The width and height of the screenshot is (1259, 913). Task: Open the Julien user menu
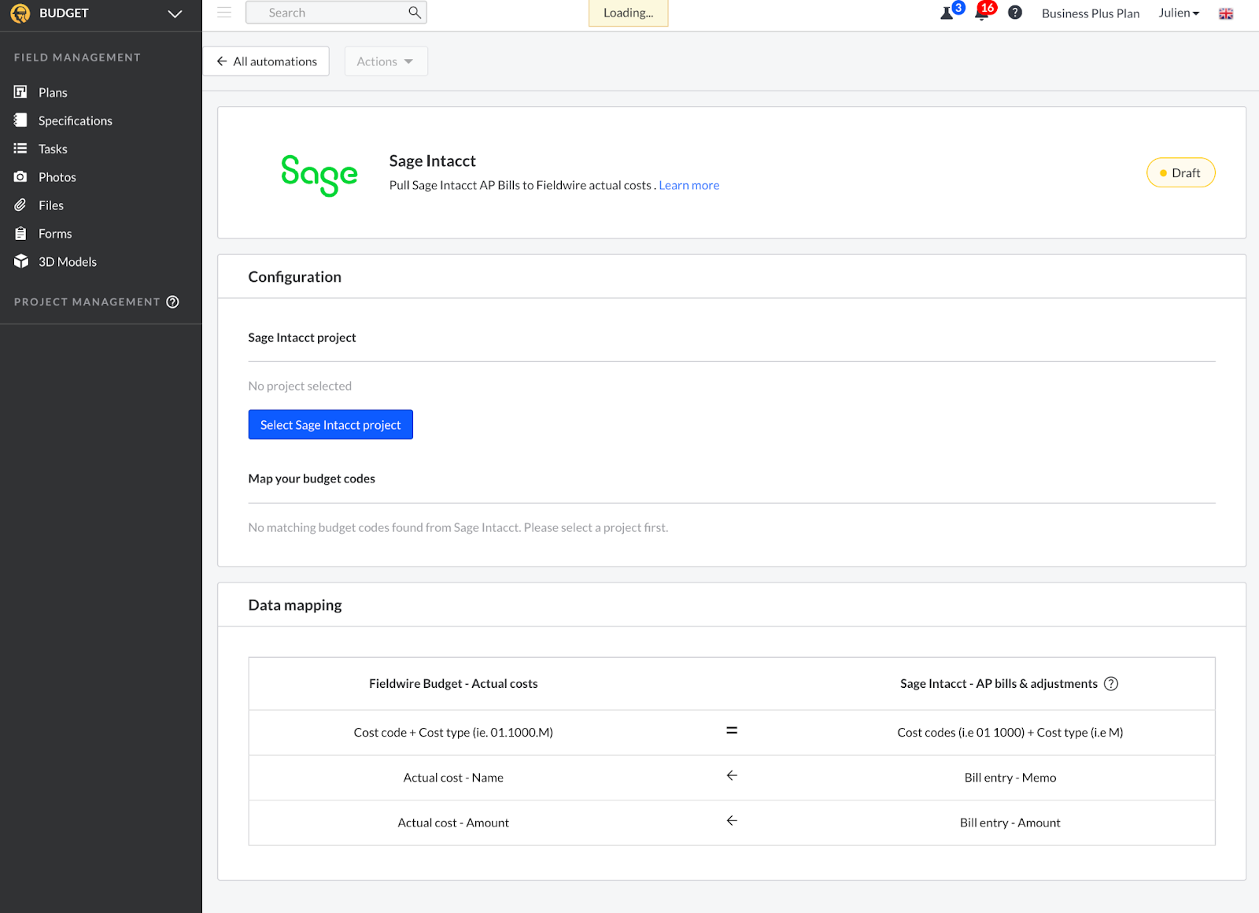click(1178, 13)
